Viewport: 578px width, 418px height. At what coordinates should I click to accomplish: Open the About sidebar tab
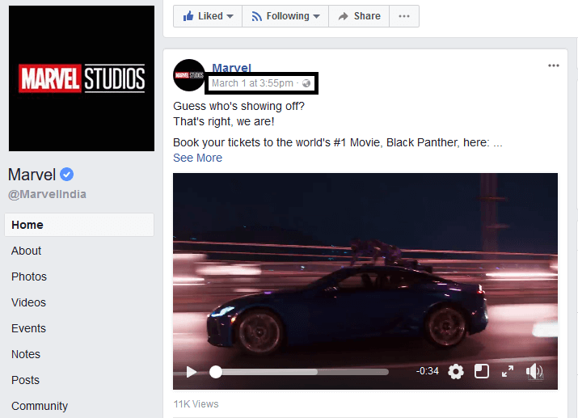point(26,251)
